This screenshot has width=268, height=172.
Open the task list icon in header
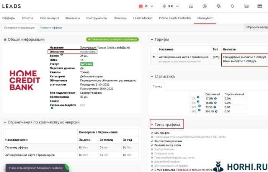pos(191,6)
